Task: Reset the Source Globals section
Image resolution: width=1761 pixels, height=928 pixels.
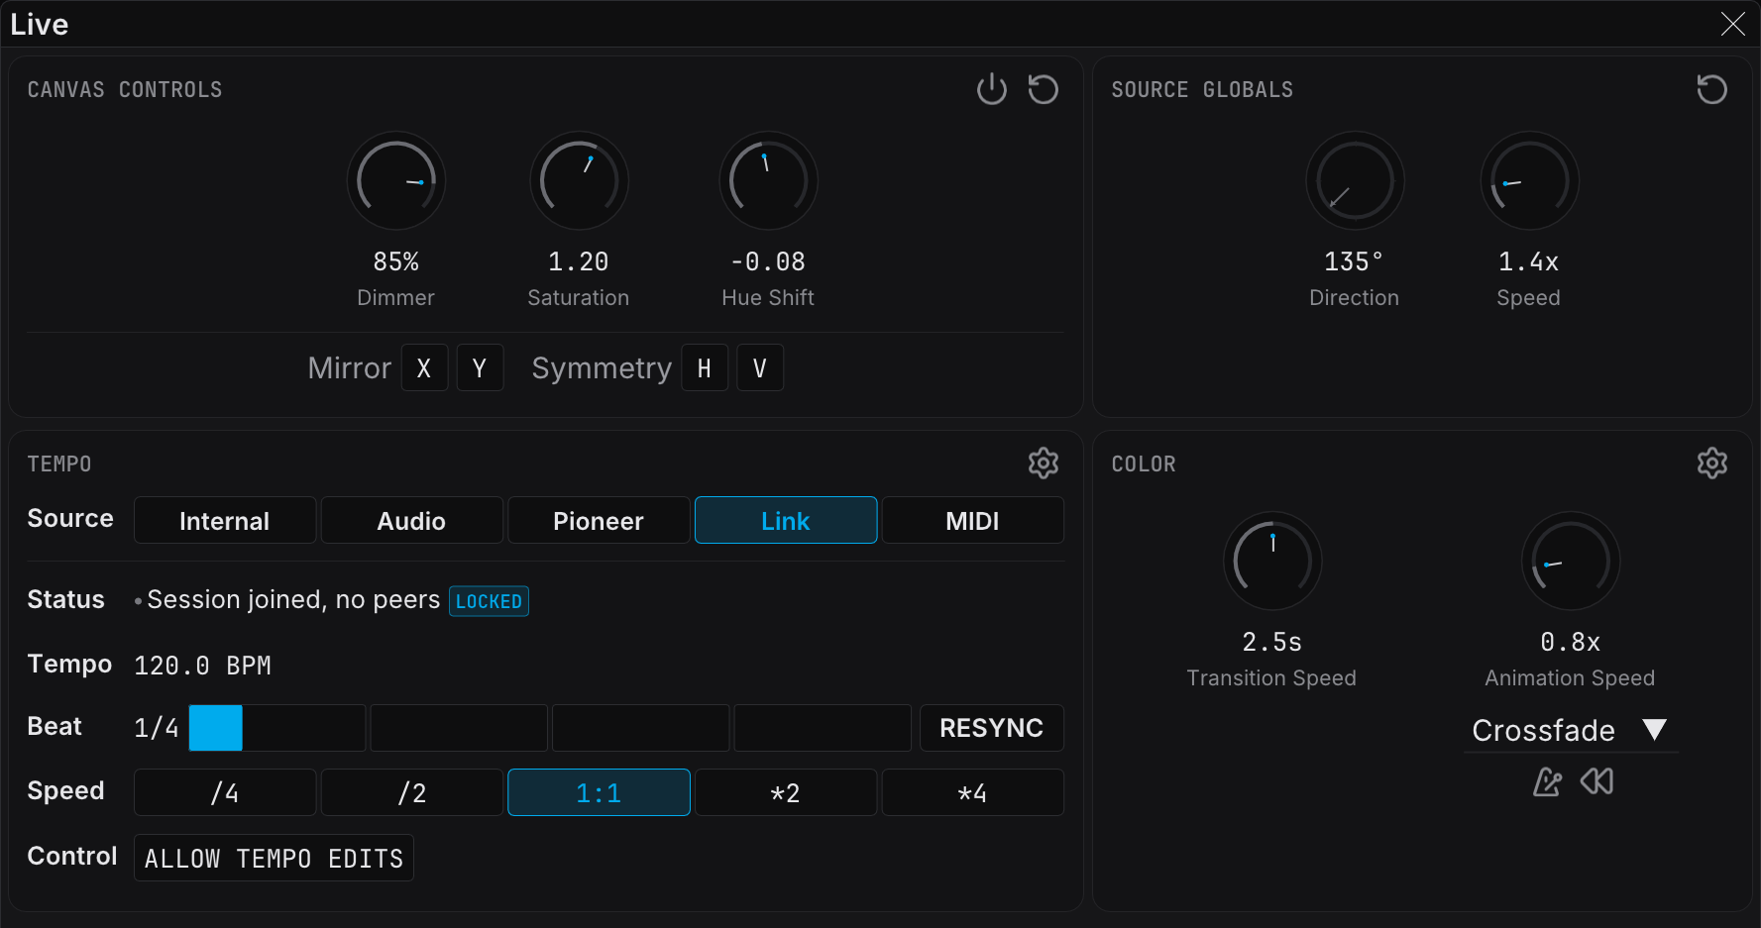Action: click(1711, 89)
